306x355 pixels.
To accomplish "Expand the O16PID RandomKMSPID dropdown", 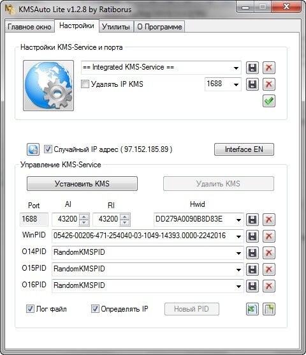I will pyautogui.click(x=238, y=286).
